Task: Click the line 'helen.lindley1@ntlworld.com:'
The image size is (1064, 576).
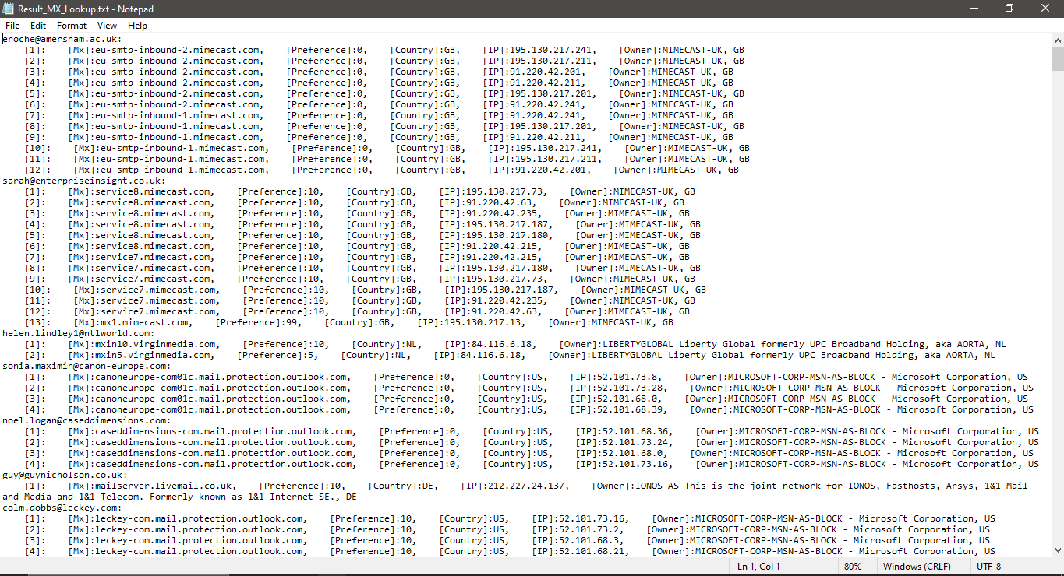Action: click(79, 333)
